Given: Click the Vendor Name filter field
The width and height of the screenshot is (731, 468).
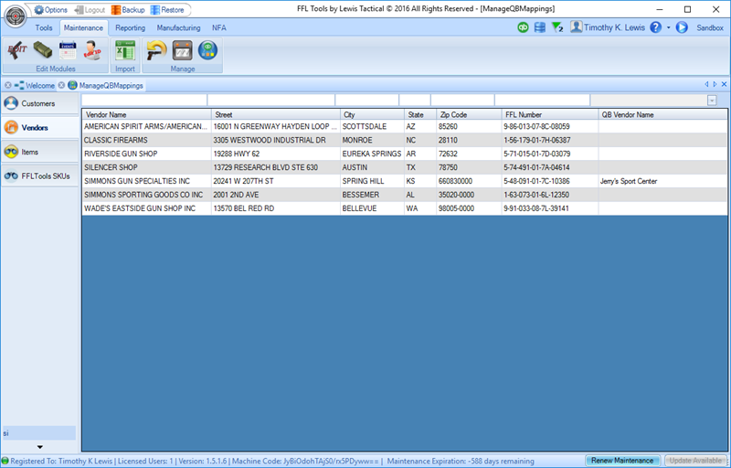Looking at the screenshot, I should (144, 100).
